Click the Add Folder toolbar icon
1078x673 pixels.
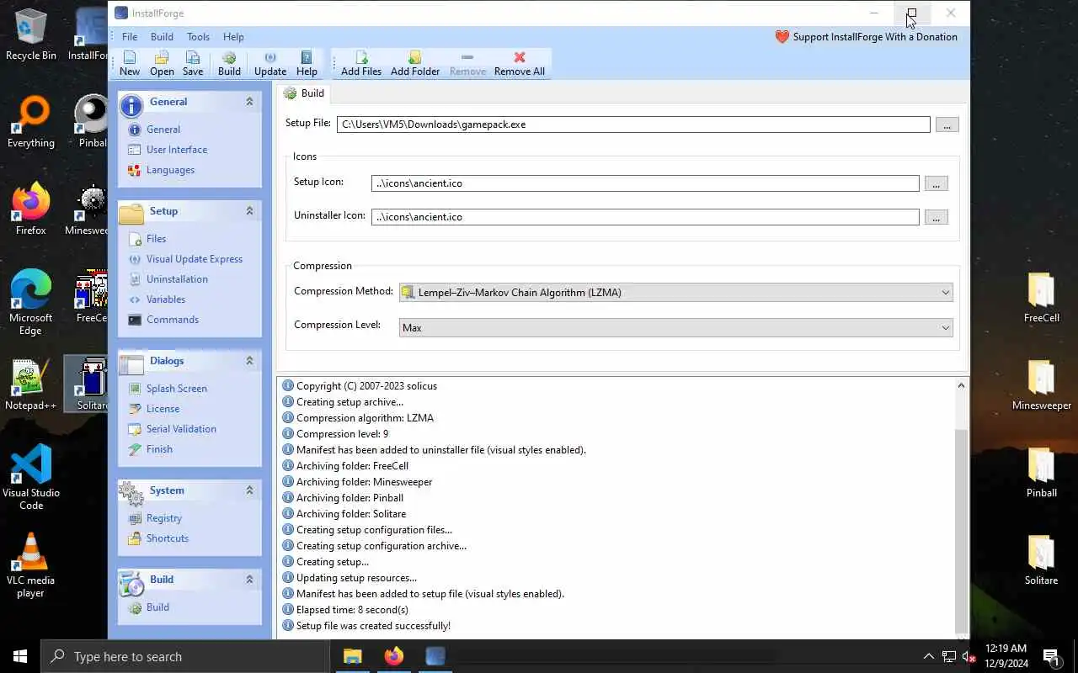point(415,64)
